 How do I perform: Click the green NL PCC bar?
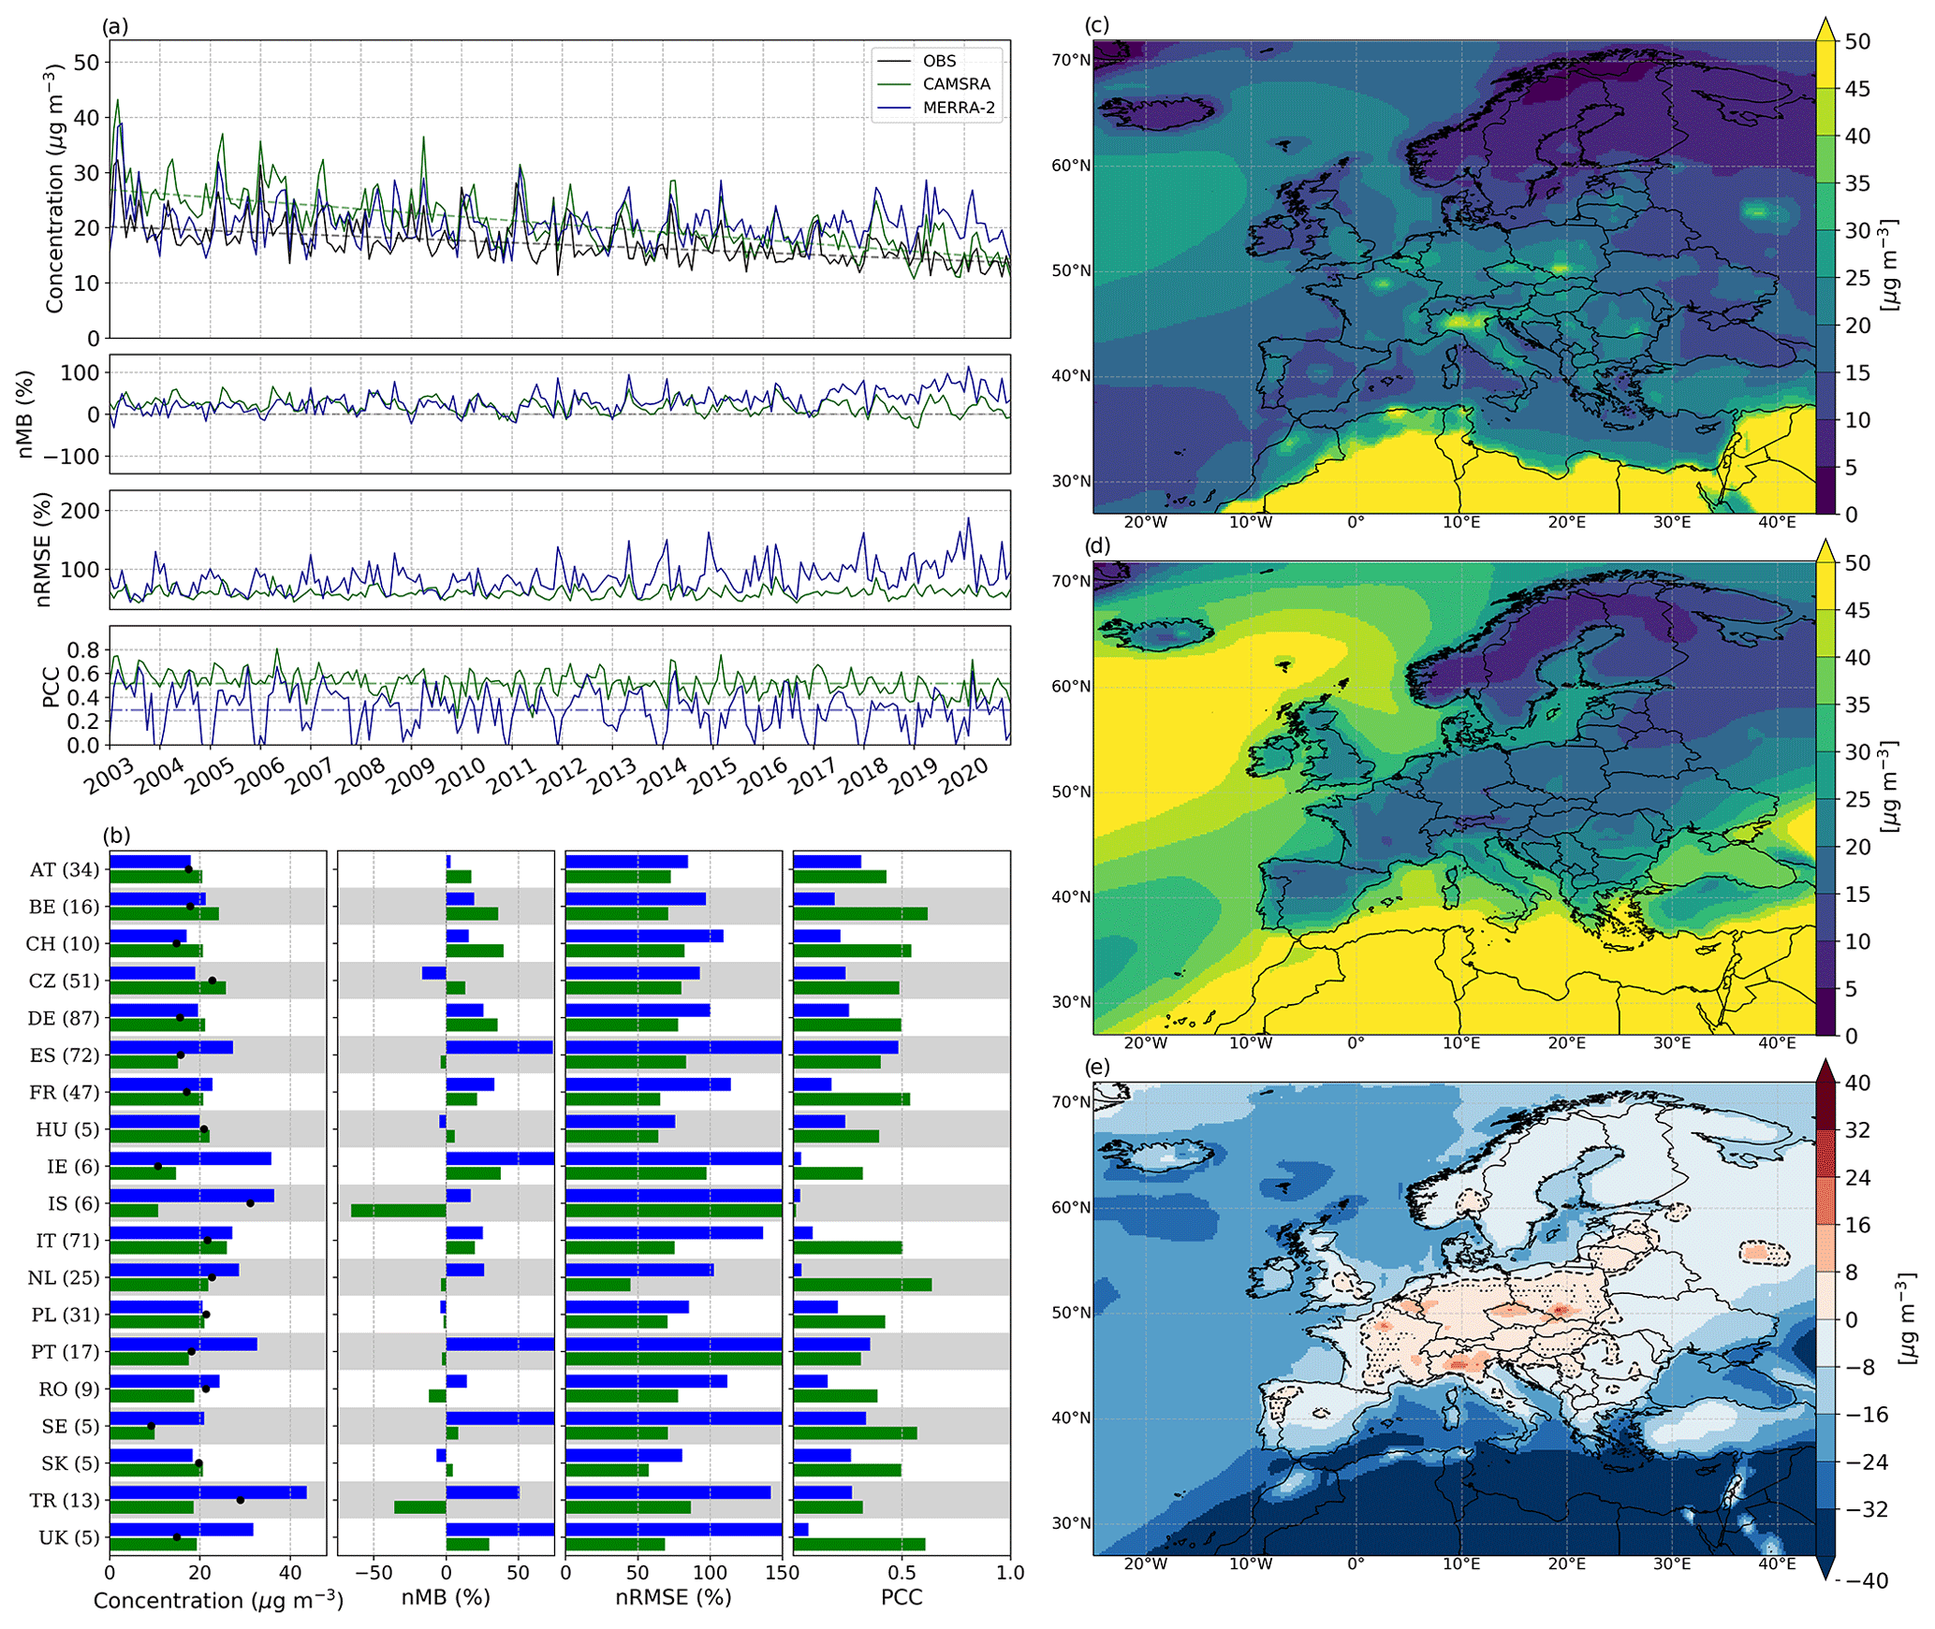click(861, 1286)
